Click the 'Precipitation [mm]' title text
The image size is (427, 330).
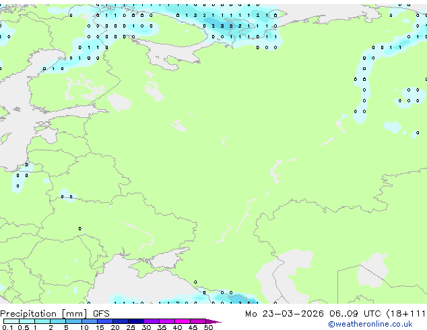(x=44, y=314)
